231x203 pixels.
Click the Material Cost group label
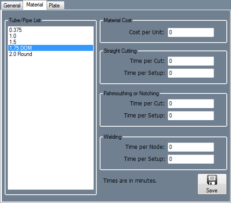point(118,20)
